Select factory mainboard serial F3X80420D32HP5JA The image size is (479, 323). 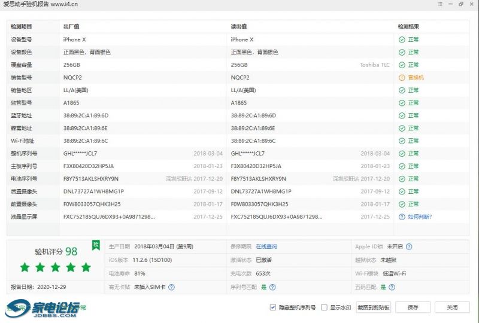tap(89, 166)
